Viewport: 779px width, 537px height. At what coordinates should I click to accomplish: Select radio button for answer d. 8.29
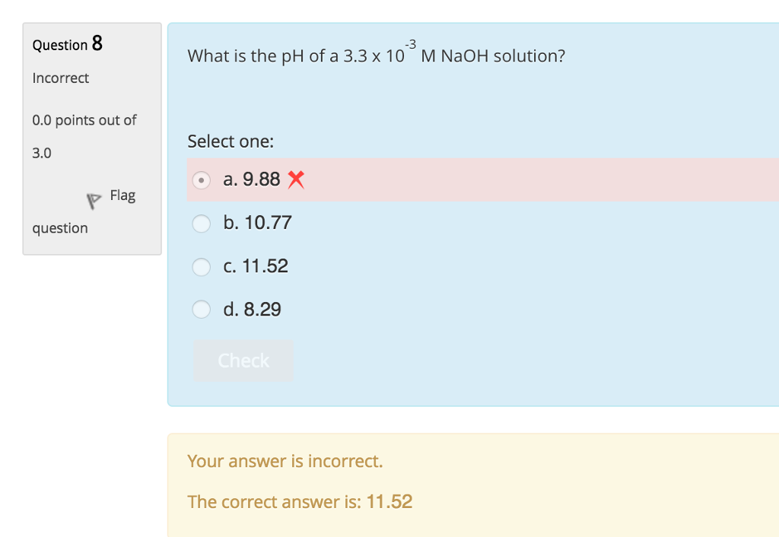[x=201, y=310]
